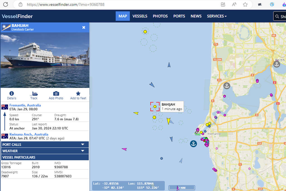Expand the WEATHER section
286x191 pixels.
pyautogui.click(x=45, y=151)
